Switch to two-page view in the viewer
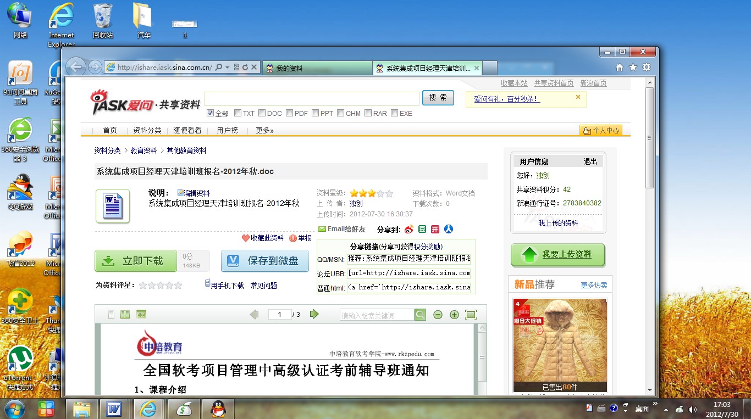The image size is (751, 419). click(x=125, y=314)
